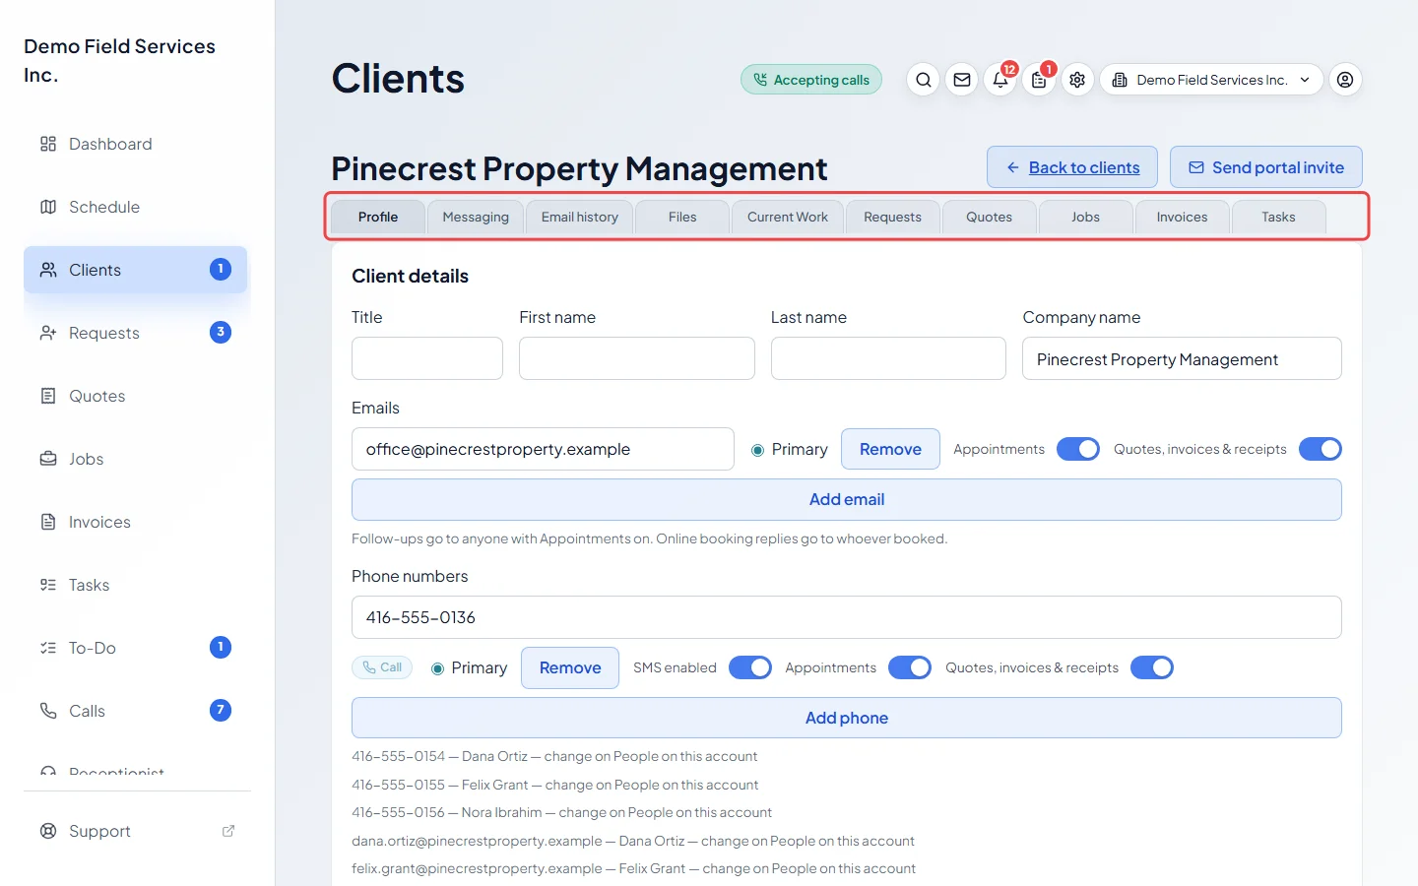Click the Call button beside Primary
This screenshot has height=886, width=1418.
click(382, 667)
